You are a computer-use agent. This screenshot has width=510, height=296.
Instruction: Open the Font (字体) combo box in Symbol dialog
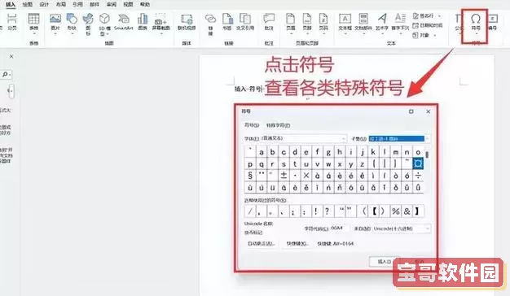[303, 138]
